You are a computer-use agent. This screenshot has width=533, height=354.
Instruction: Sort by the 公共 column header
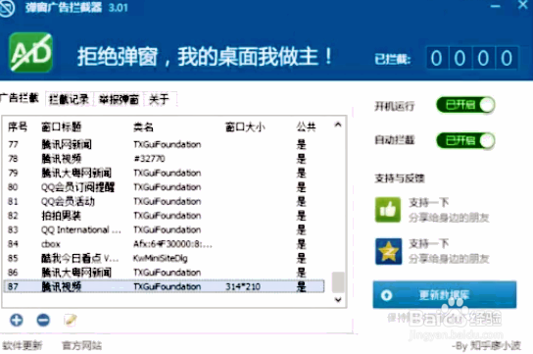[x=307, y=126]
